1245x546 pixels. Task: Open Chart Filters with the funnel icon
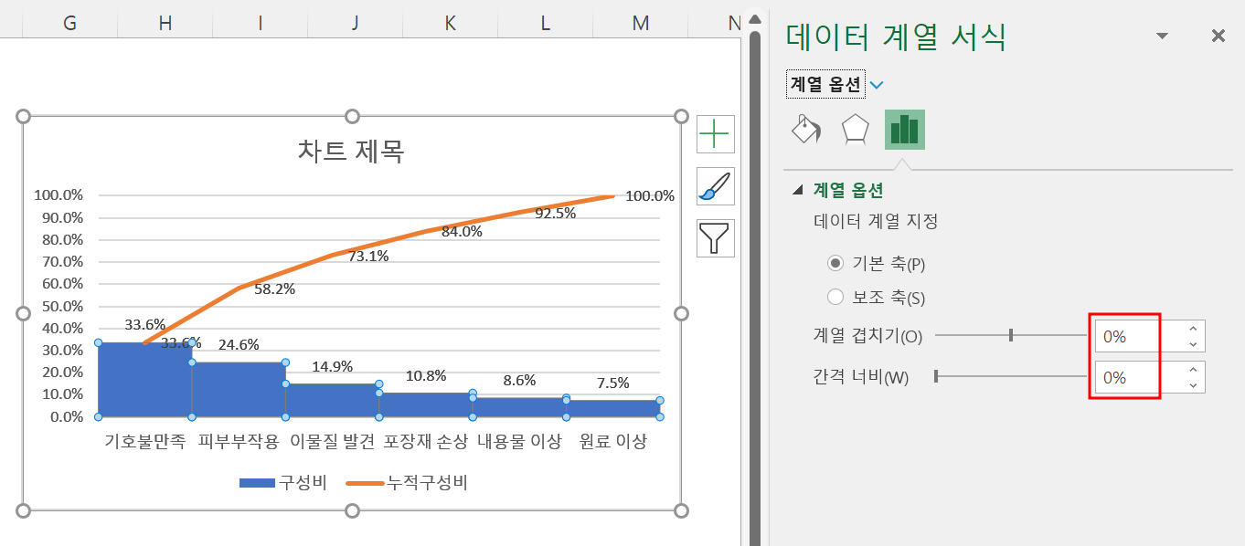(x=715, y=238)
